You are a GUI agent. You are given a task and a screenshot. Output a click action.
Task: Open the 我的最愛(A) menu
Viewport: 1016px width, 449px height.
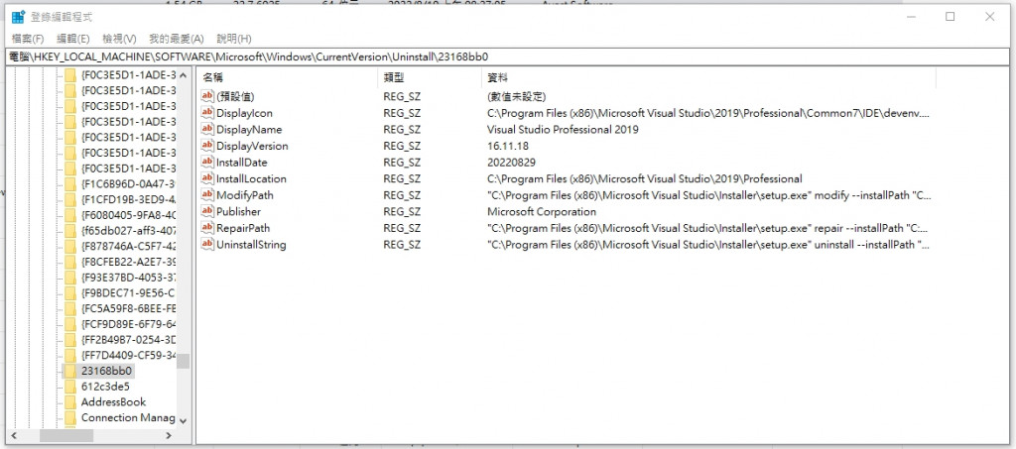[177, 39]
